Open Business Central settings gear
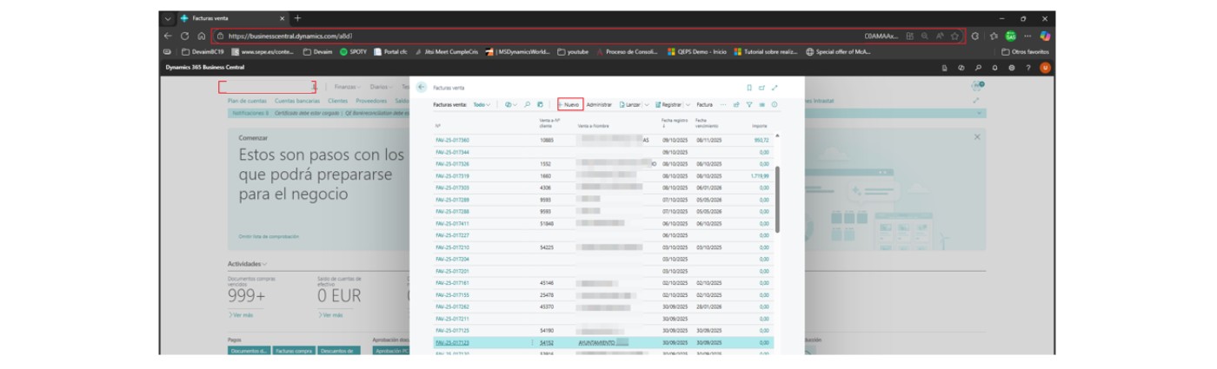The height and width of the screenshot is (369, 1217). (x=1011, y=68)
